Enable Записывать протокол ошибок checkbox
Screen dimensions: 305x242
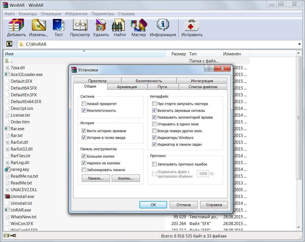click(x=154, y=164)
